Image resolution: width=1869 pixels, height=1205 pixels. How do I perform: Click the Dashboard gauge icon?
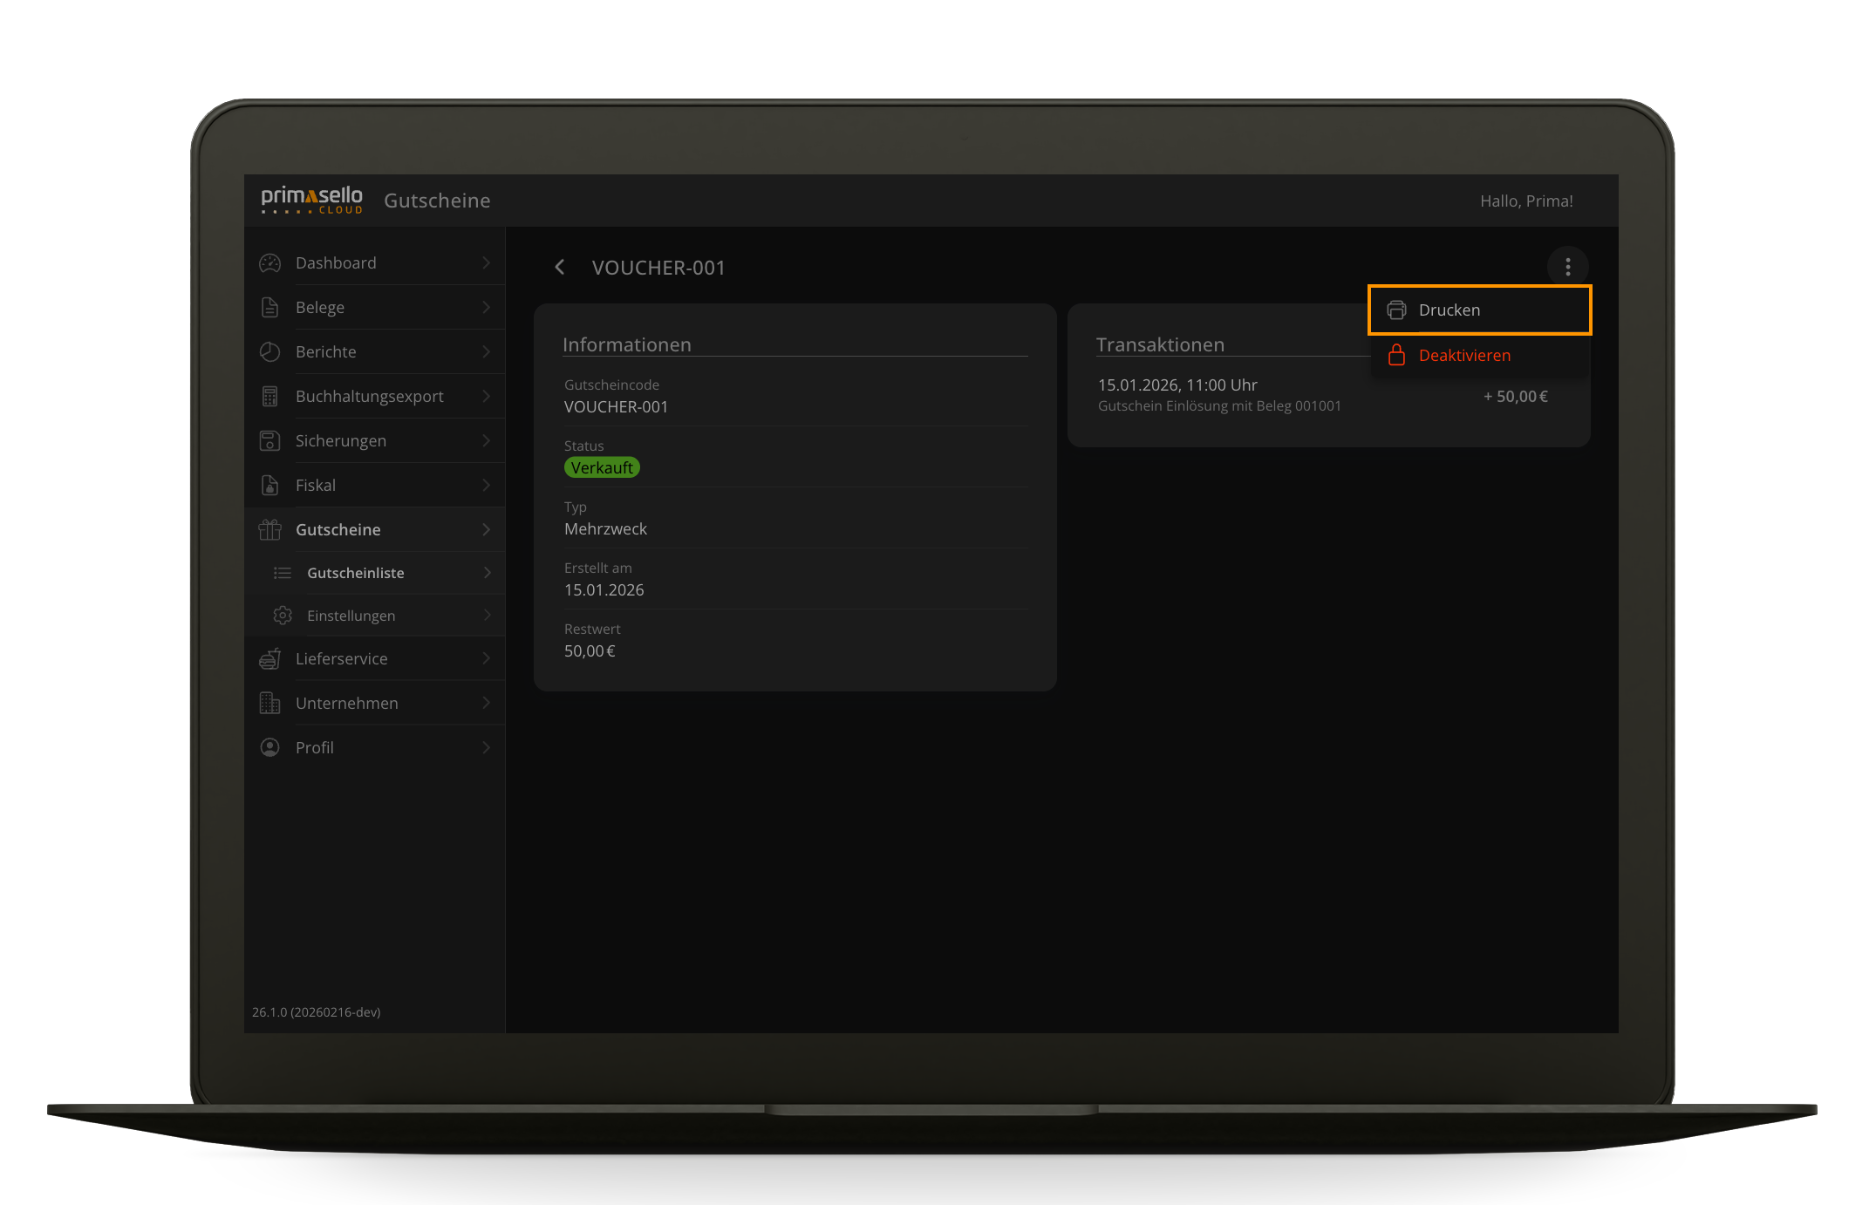(270, 262)
